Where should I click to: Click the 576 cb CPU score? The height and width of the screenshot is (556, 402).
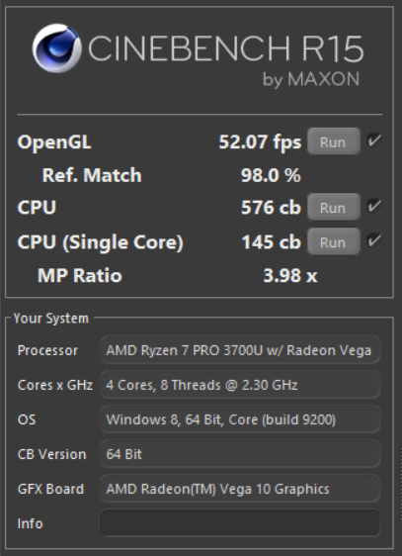tap(271, 208)
